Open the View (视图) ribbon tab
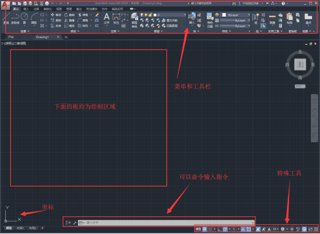 [59, 9]
